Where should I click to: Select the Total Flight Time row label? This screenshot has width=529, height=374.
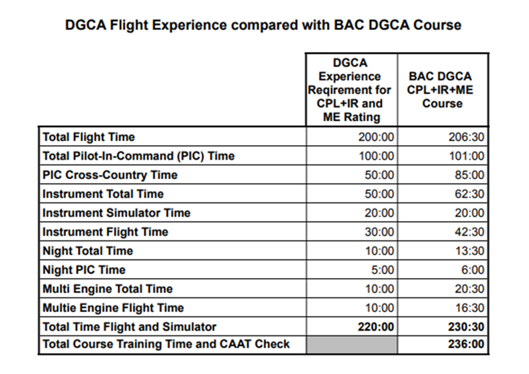88,137
